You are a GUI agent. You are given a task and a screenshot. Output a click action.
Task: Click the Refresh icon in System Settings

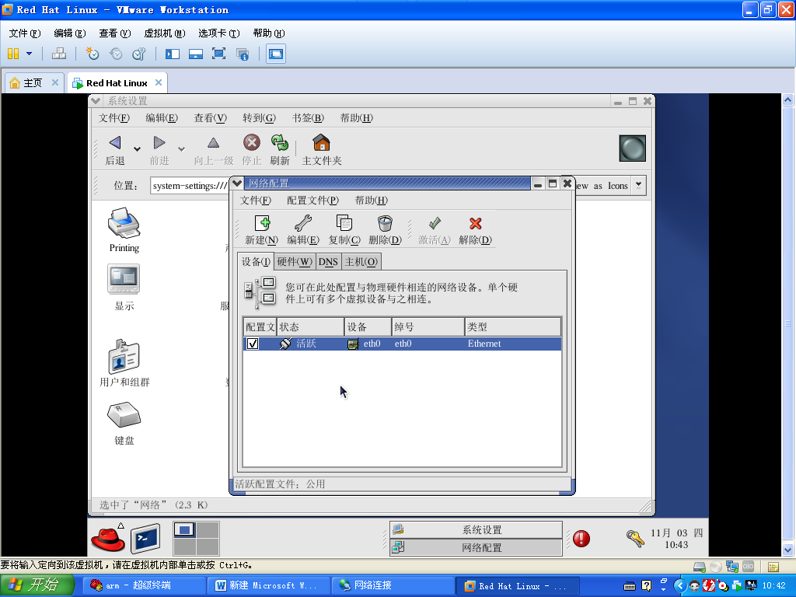(279, 143)
